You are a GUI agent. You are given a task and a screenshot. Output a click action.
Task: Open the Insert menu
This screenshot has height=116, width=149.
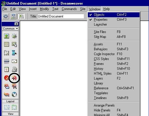pos(33,9)
